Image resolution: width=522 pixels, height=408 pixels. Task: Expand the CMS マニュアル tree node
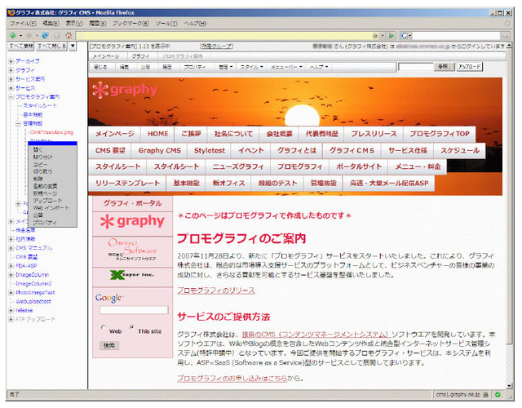point(11,248)
